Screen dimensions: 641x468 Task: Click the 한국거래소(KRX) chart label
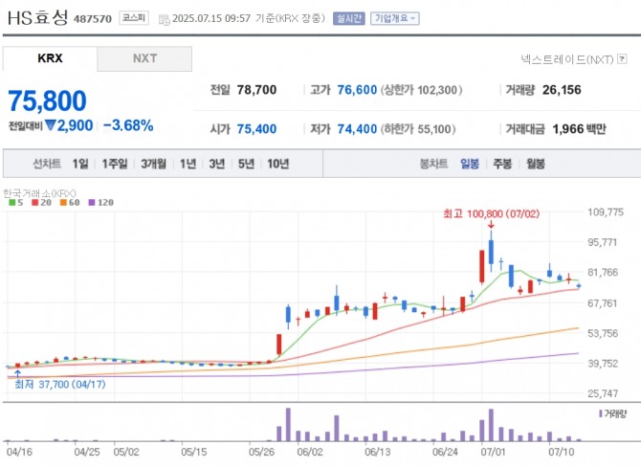coord(39,193)
